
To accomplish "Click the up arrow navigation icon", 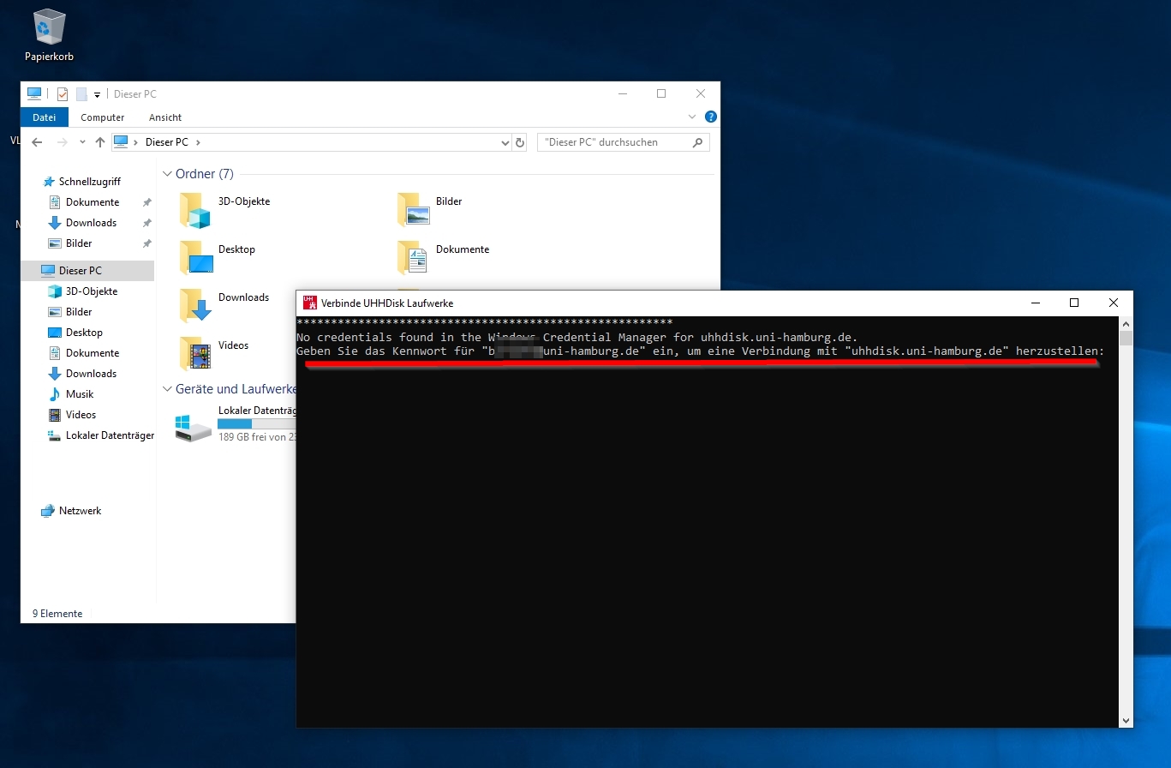I will (x=100, y=142).
